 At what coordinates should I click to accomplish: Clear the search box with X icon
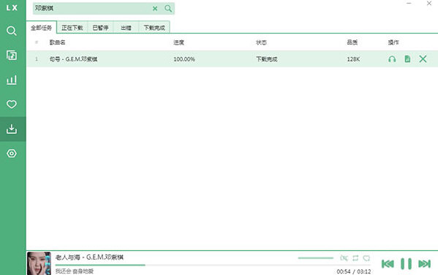155,8
